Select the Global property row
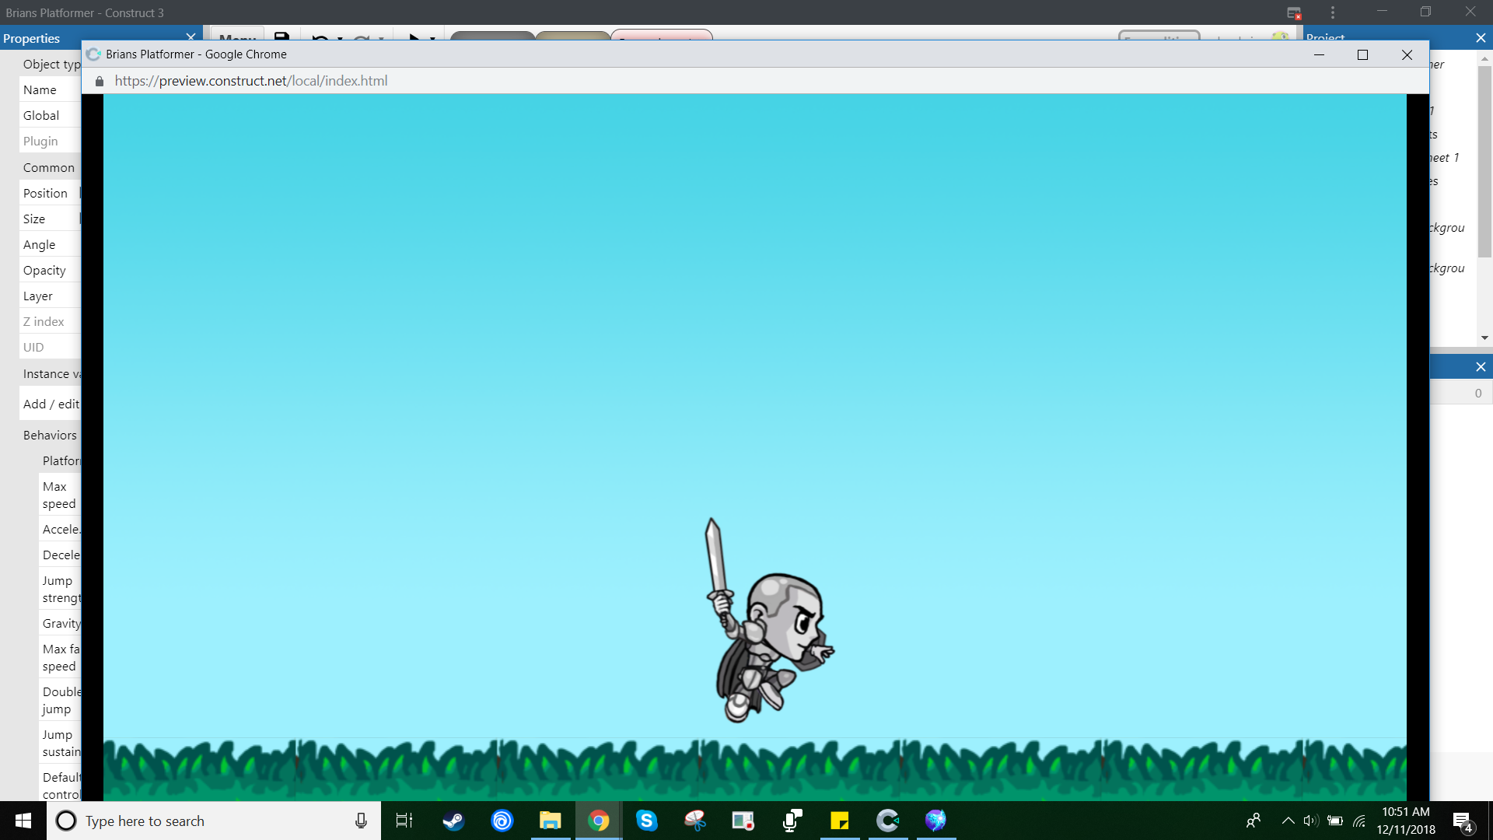The image size is (1493, 840). (x=50, y=116)
